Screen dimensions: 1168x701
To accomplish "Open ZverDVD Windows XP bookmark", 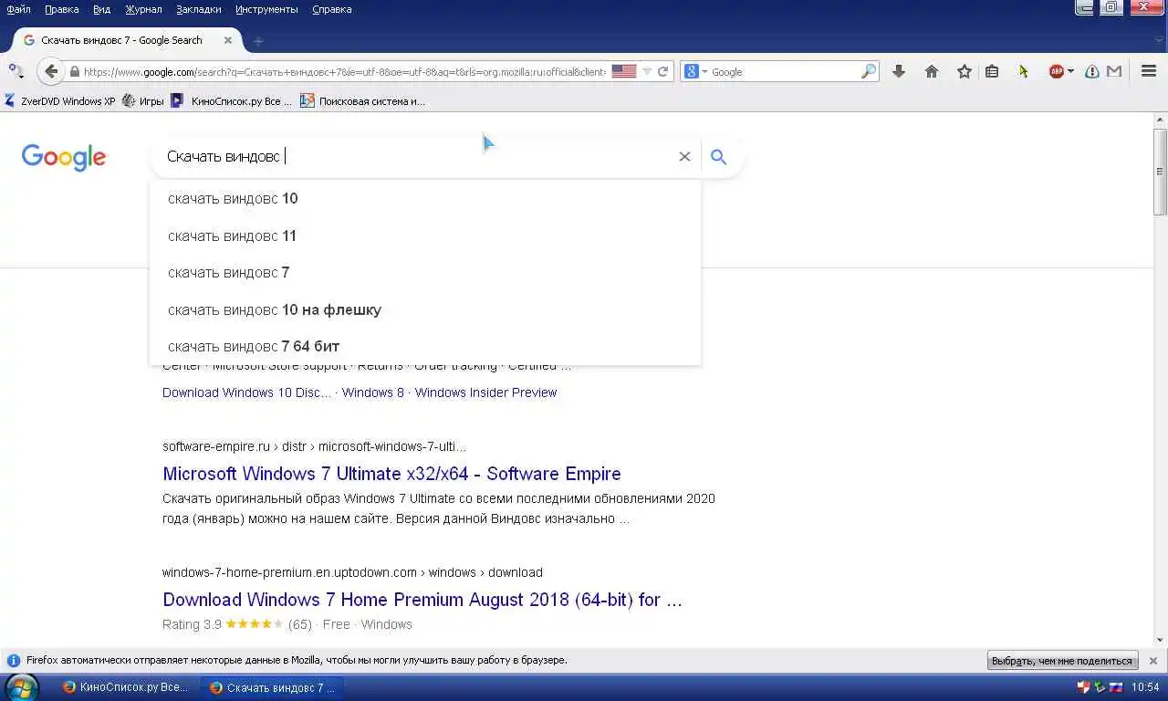I will coord(60,101).
